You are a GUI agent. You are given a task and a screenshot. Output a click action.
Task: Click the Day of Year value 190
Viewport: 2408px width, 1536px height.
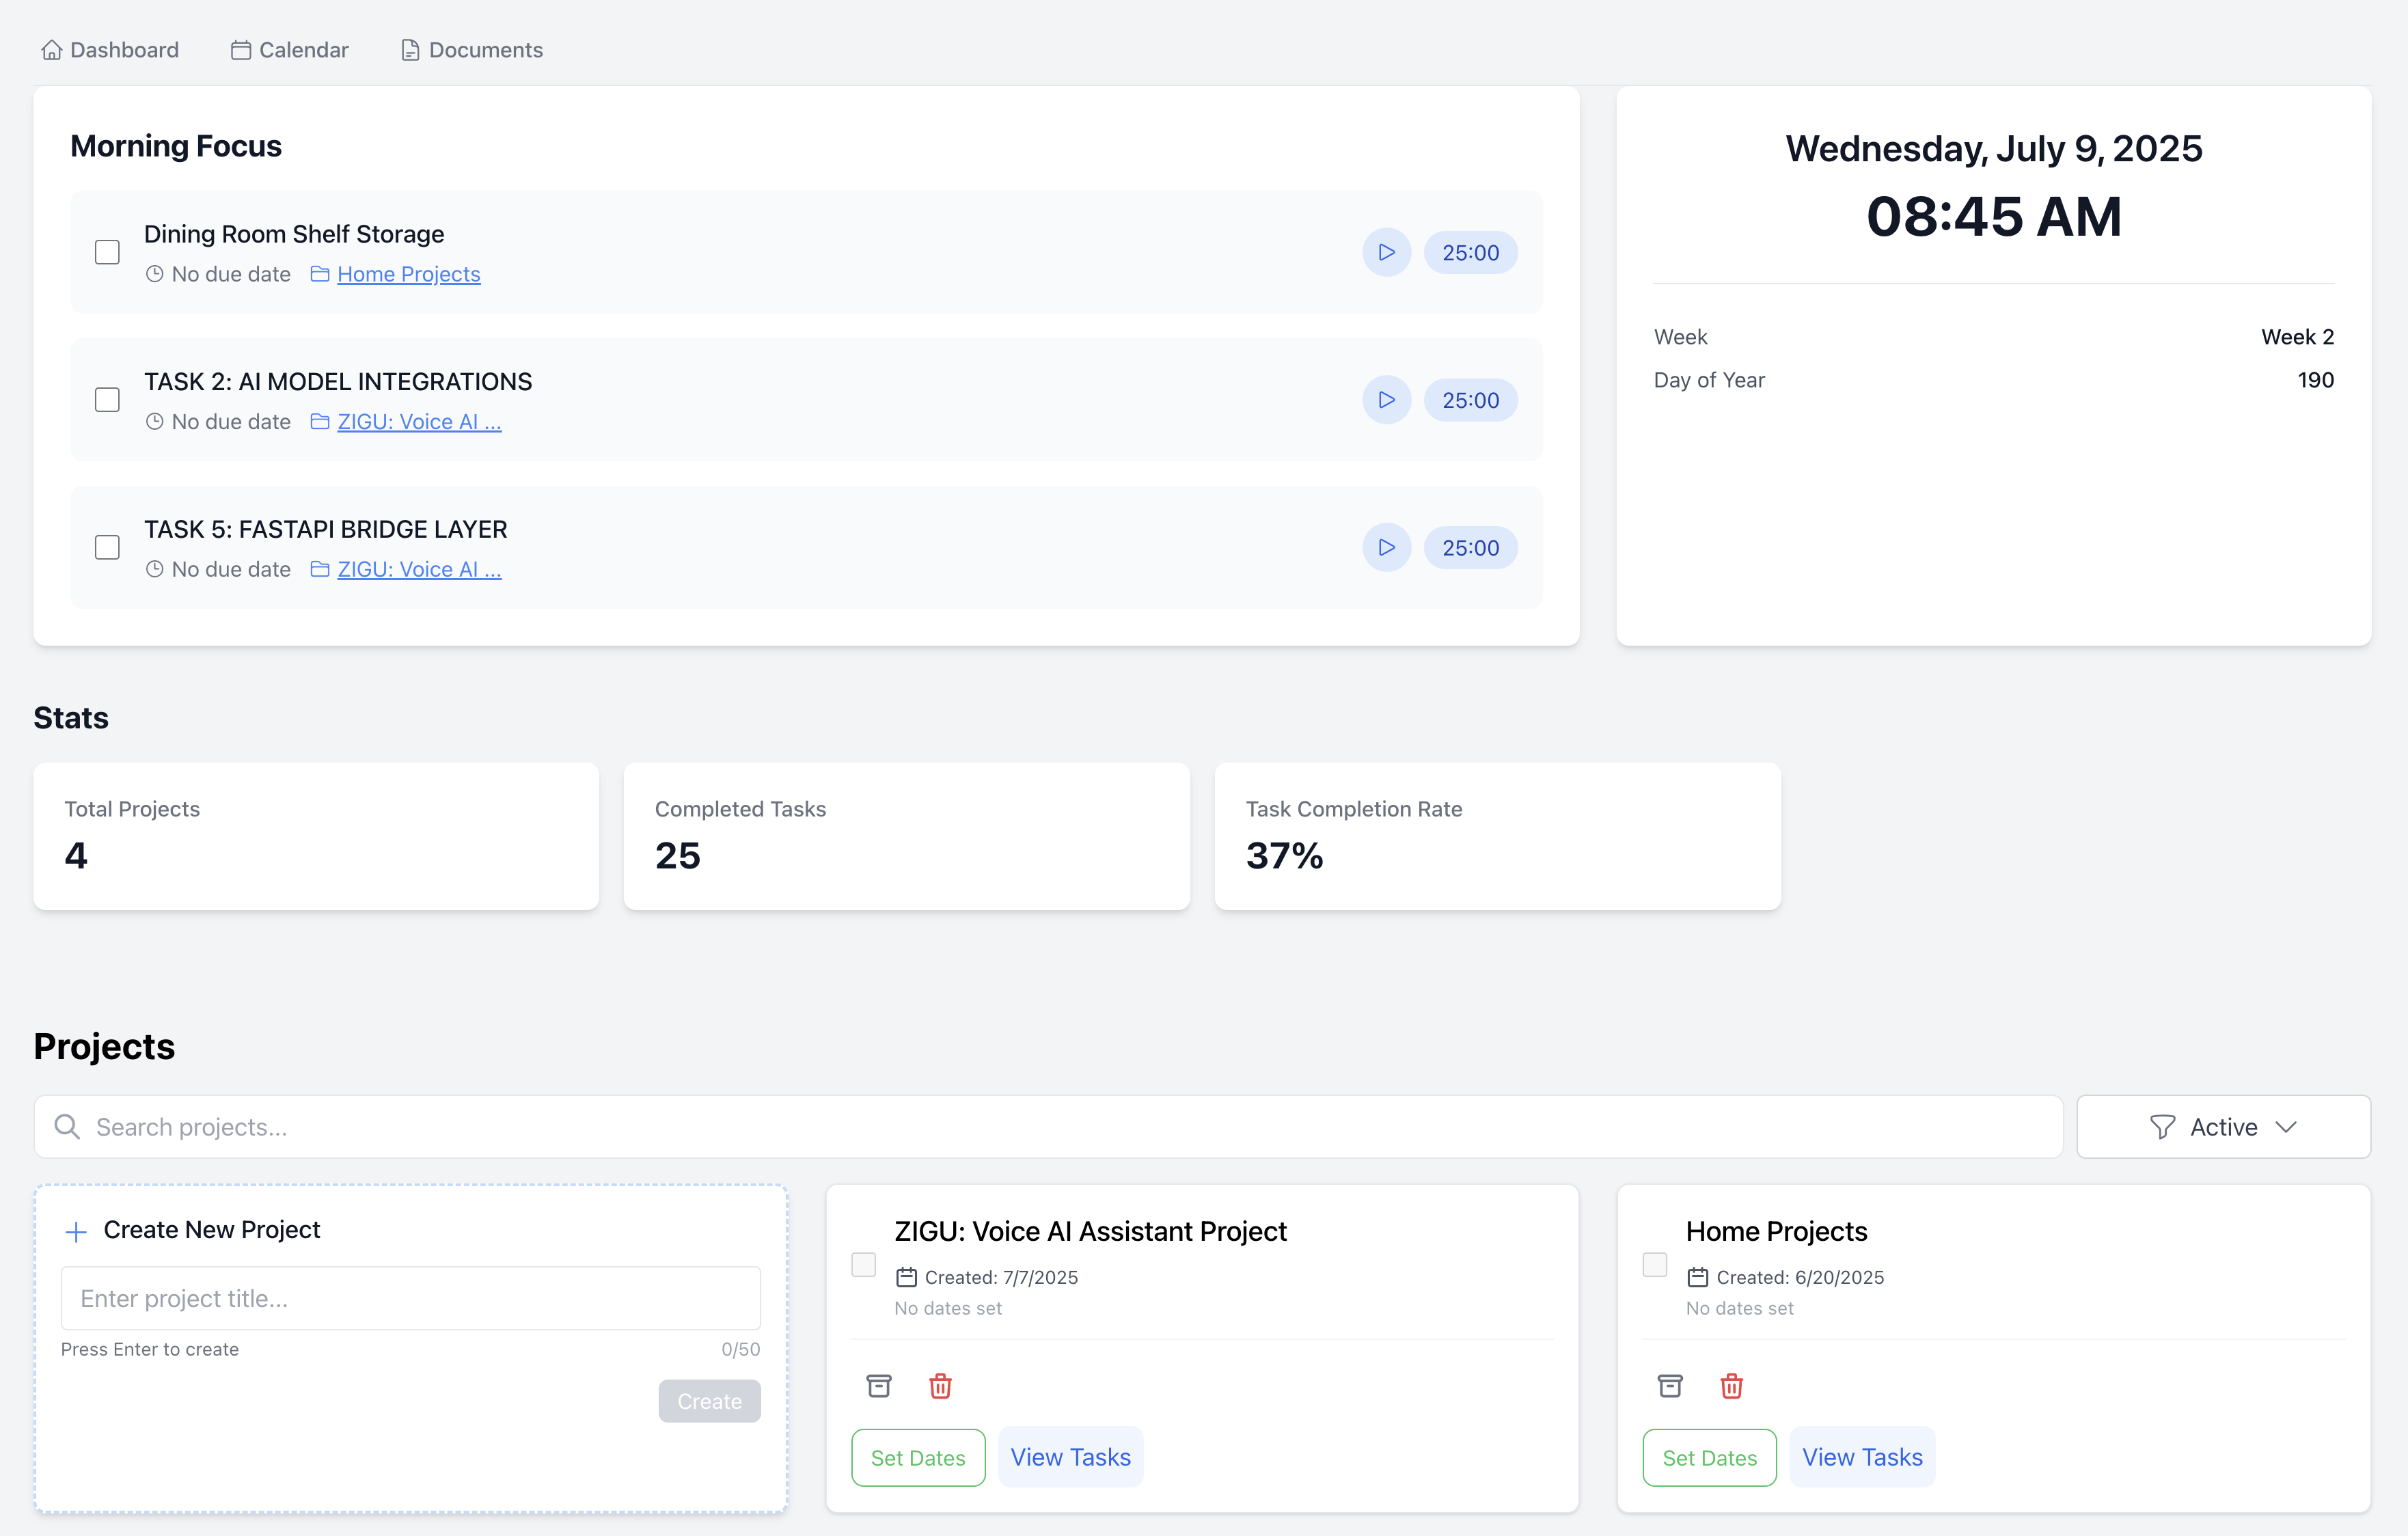(2315, 380)
